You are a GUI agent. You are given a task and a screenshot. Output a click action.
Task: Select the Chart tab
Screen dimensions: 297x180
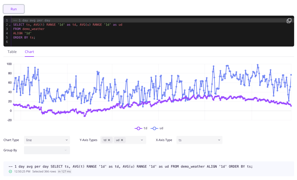tap(29, 52)
